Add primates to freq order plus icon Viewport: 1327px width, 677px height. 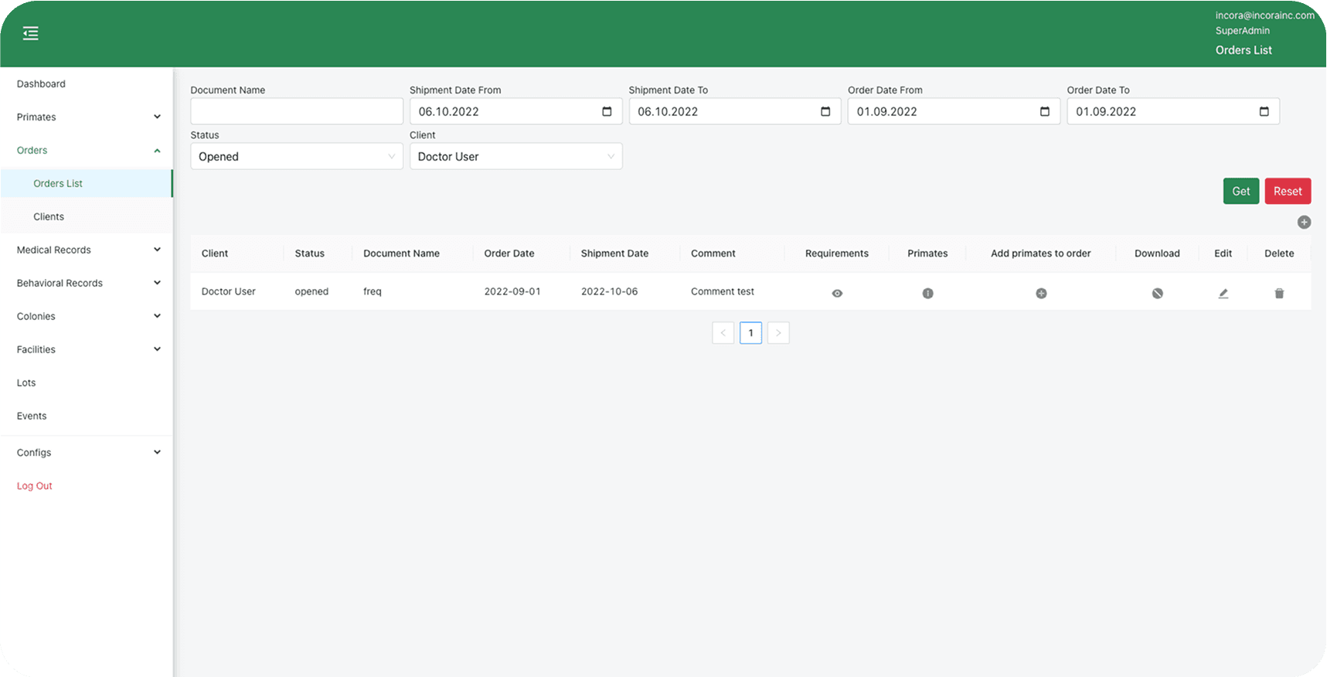pos(1041,294)
